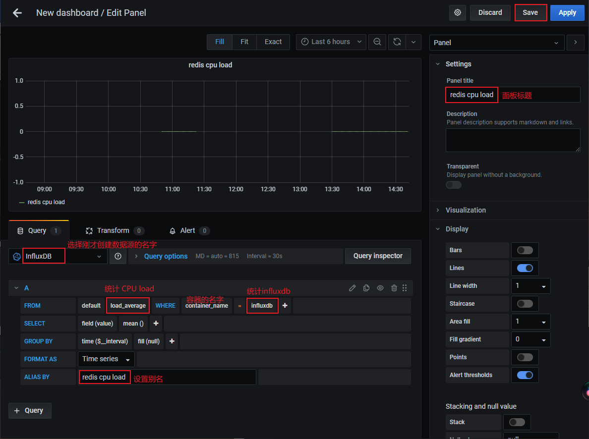The height and width of the screenshot is (439, 589).
Task: Hide query A with the eye icon
Action: point(380,288)
